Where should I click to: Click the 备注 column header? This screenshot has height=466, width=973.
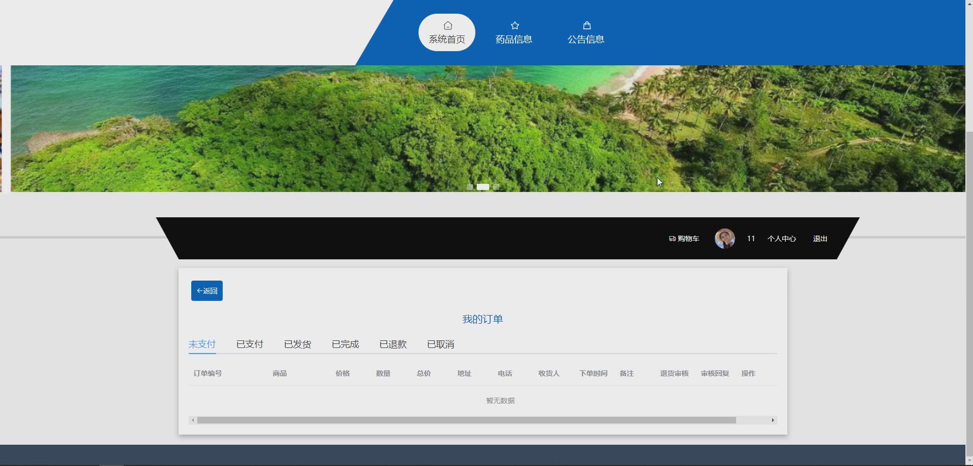627,373
